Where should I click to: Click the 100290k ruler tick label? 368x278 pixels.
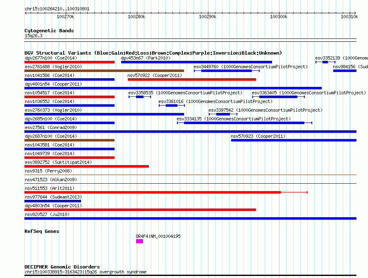(x=208, y=17)
